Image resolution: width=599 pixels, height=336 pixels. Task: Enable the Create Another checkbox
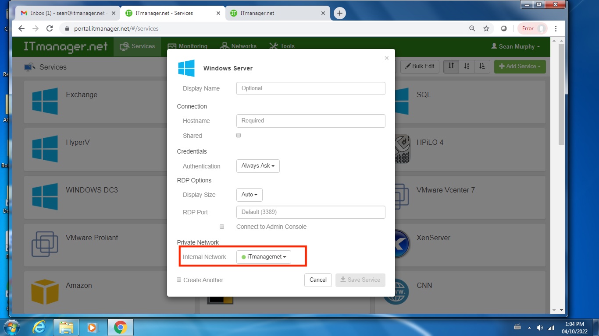(x=179, y=280)
